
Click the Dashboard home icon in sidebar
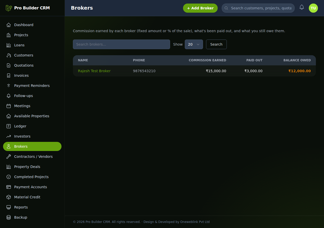(9, 25)
